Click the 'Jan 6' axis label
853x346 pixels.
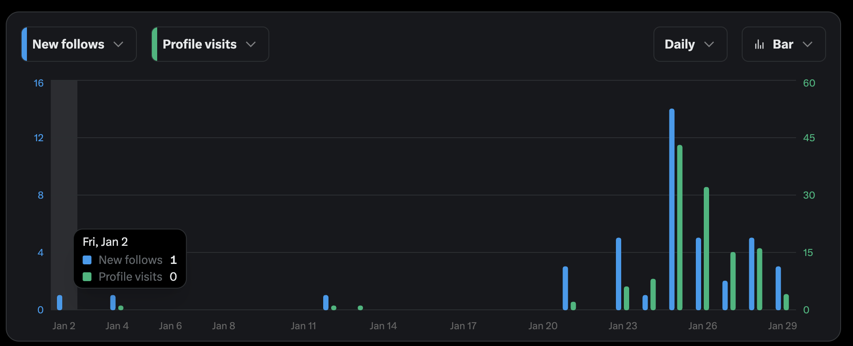(x=170, y=326)
